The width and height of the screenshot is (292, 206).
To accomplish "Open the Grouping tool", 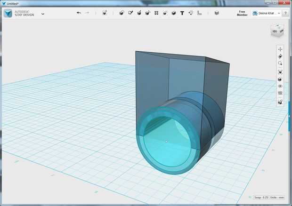I will point(165,13).
